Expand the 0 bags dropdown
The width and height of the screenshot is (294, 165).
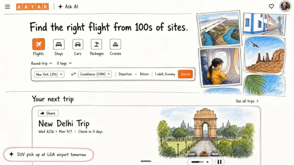64,63
